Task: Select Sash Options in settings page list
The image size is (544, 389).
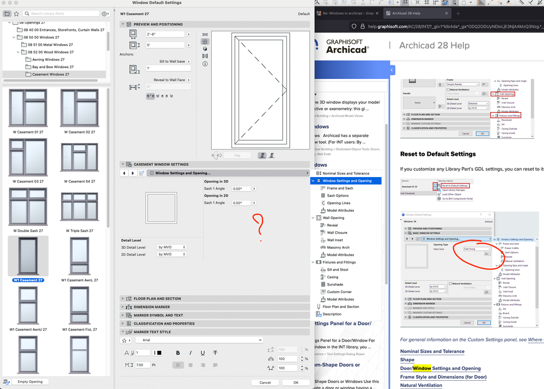Action: click(x=338, y=196)
